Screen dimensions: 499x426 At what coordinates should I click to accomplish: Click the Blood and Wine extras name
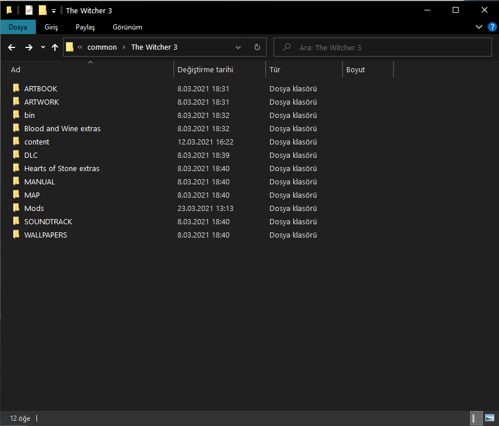[62, 128]
